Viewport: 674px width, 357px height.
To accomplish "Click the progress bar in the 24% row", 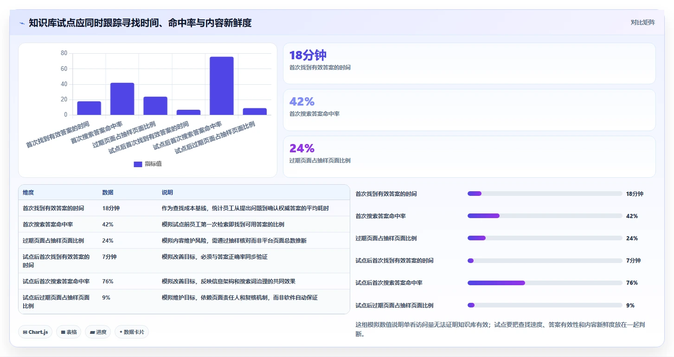I will [545, 238].
